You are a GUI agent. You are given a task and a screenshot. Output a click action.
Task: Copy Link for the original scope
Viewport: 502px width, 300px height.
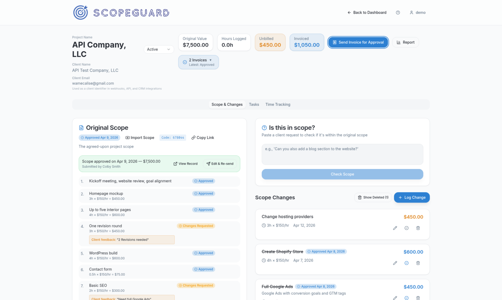(203, 138)
